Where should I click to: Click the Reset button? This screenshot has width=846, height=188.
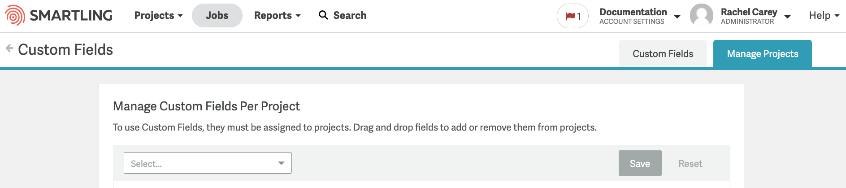[x=690, y=164]
